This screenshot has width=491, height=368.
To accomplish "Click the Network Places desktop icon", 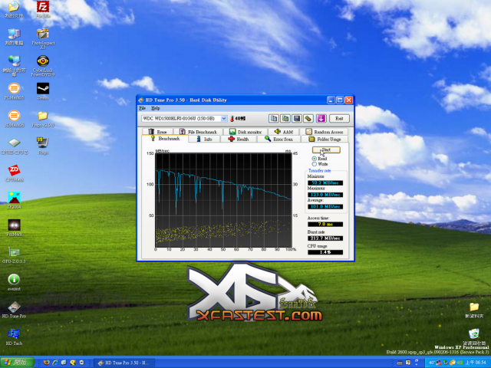I will [14, 66].
